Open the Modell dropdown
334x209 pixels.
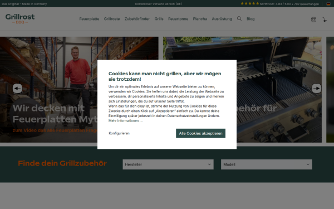click(x=267, y=164)
